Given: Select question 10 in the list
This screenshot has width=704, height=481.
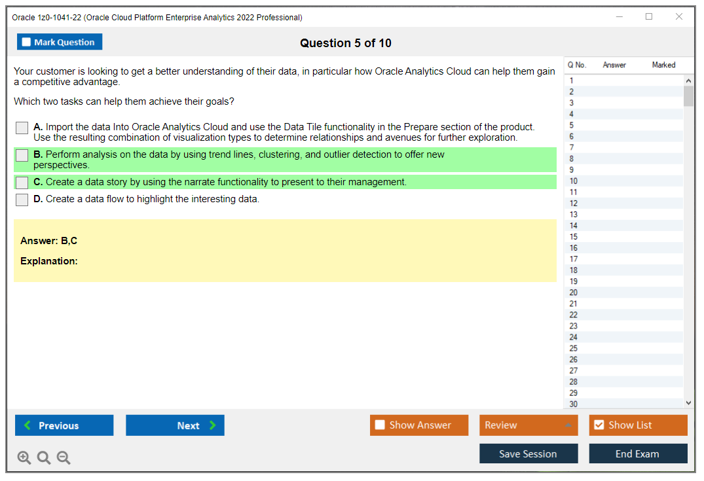Looking at the screenshot, I should coord(574,181).
